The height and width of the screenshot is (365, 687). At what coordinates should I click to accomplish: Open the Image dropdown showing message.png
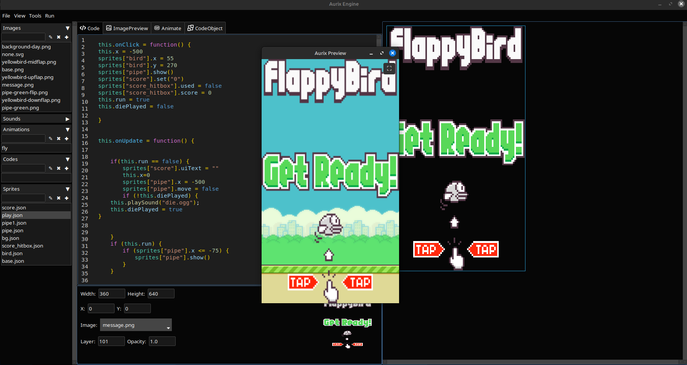(136, 325)
